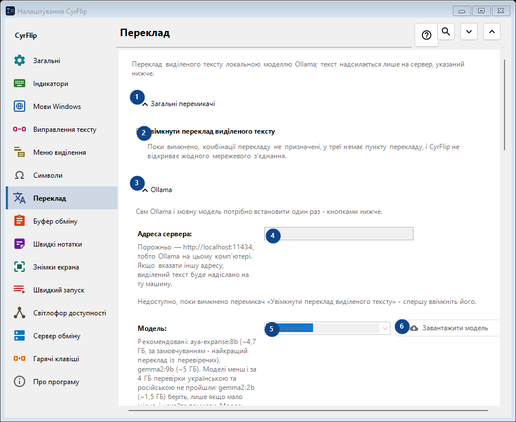The image size is (516, 422).
Task: Click the up chevron button in header
Action: (x=492, y=32)
